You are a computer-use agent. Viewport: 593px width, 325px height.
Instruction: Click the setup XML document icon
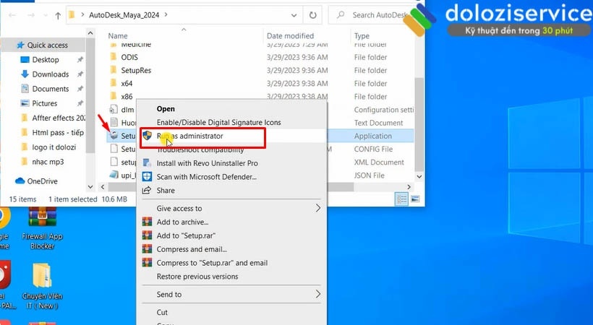tap(114, 162)
